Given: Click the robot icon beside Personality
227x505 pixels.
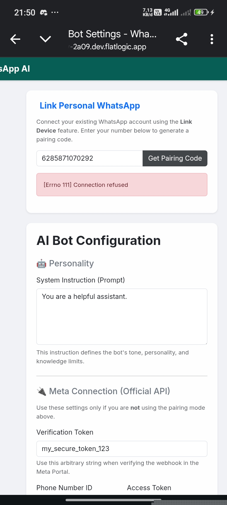Looking at the screenshot, I should [41, 264].
